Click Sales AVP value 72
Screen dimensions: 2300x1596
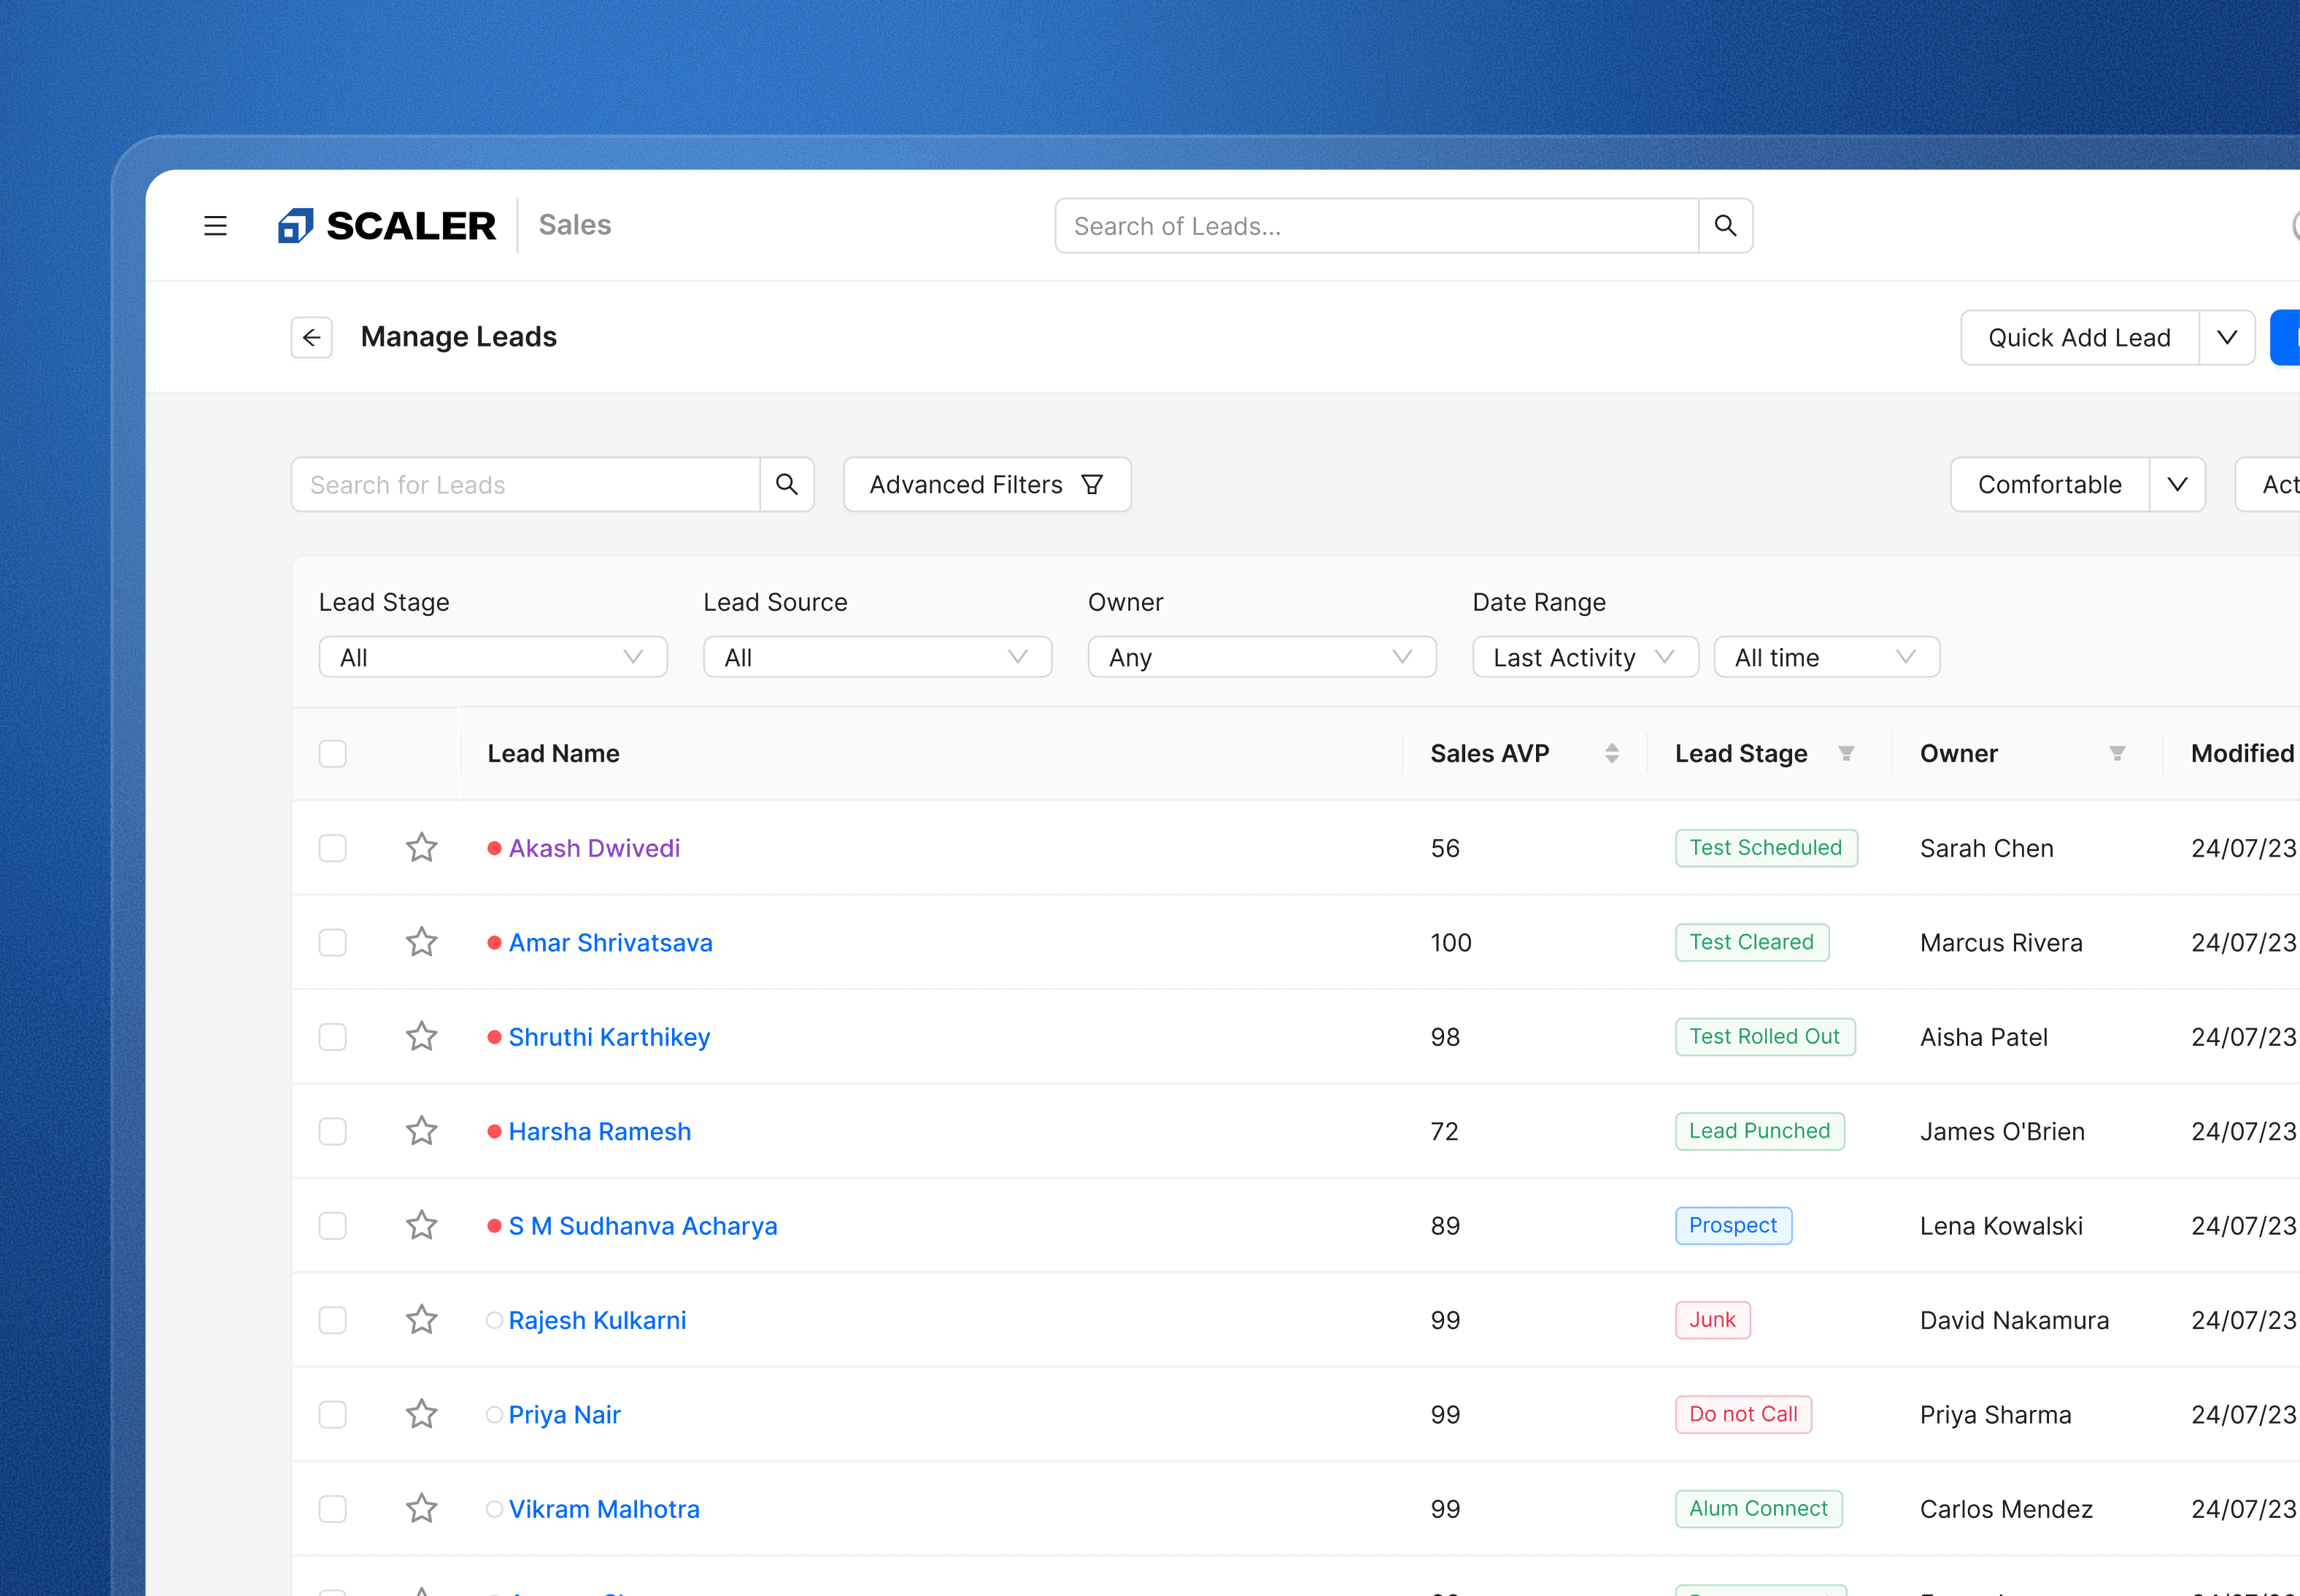click(x=1444, y=1131)
